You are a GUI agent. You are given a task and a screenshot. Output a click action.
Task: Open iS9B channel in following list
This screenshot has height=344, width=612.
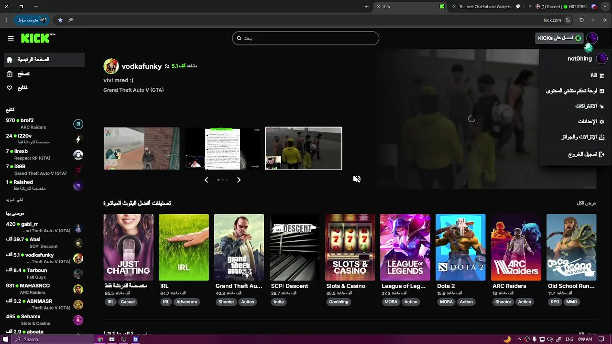click(44, 170)
